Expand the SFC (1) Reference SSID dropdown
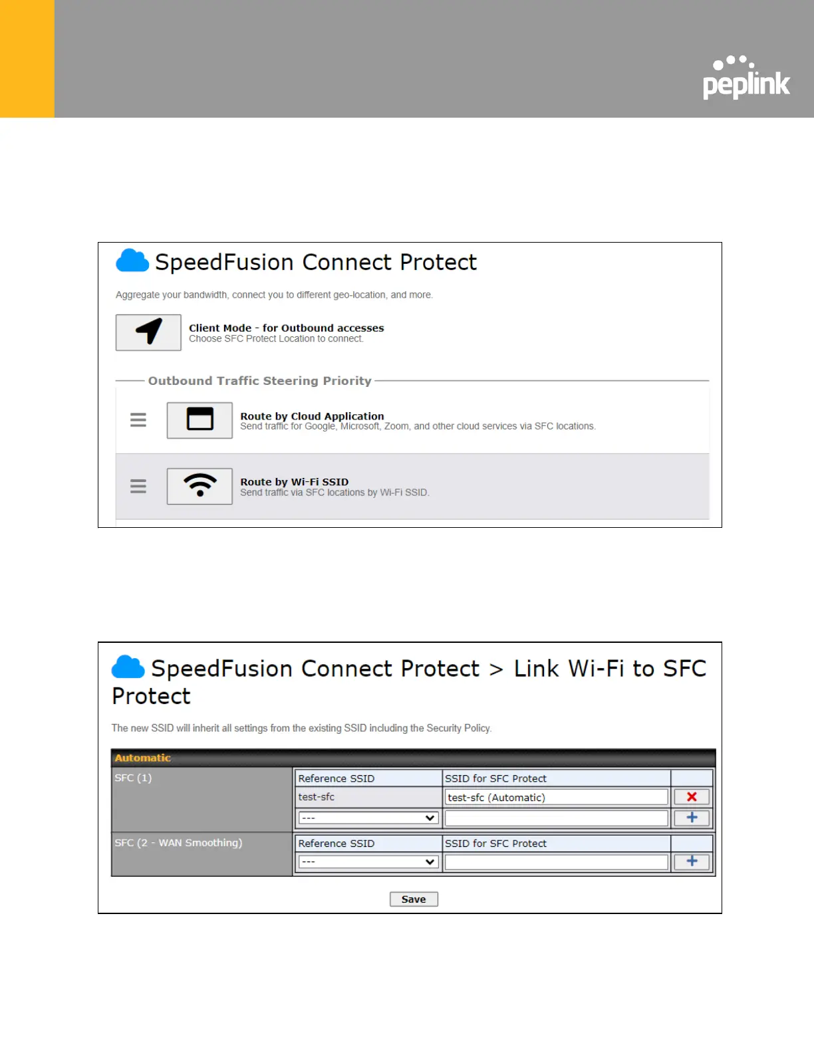 coord(368,818)
